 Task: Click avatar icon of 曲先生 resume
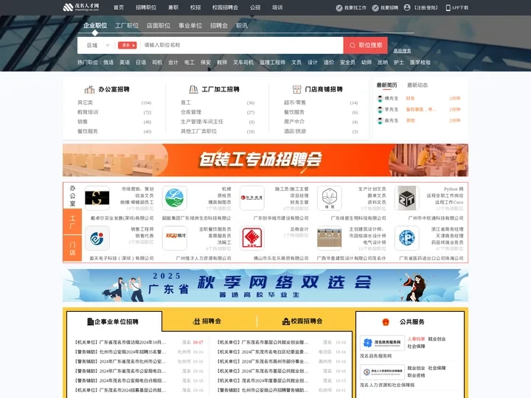380,120
